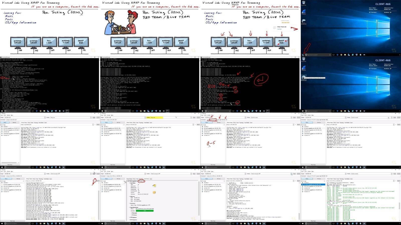Open Scan menu in Host Details frame
401x225 pixels.
(102, 171)
